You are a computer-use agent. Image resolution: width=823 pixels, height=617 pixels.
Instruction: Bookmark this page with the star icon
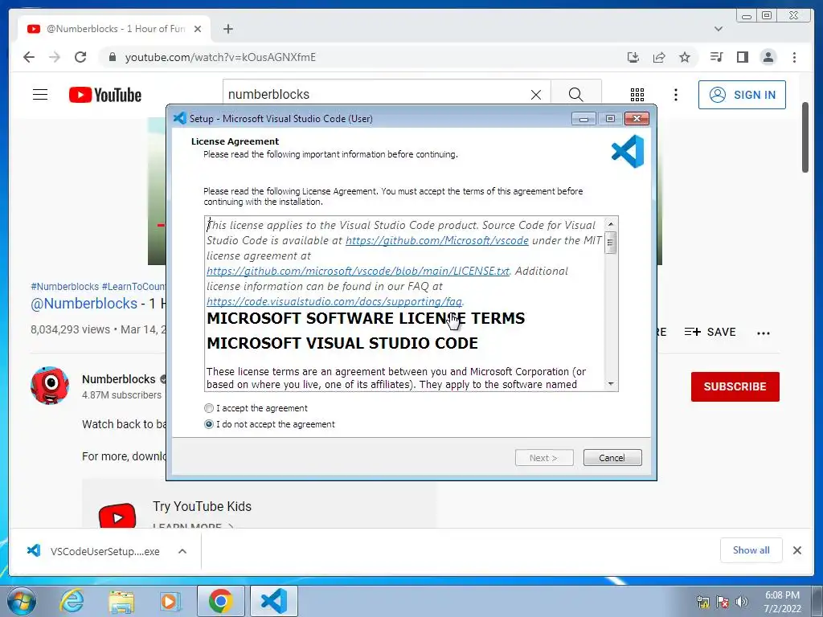coord(685,57)
